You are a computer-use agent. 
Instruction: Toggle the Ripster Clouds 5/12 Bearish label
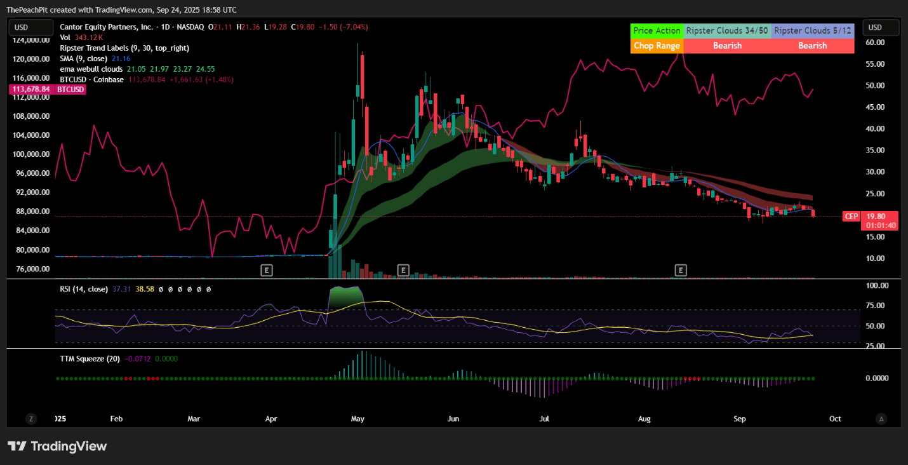pos(813,45)
